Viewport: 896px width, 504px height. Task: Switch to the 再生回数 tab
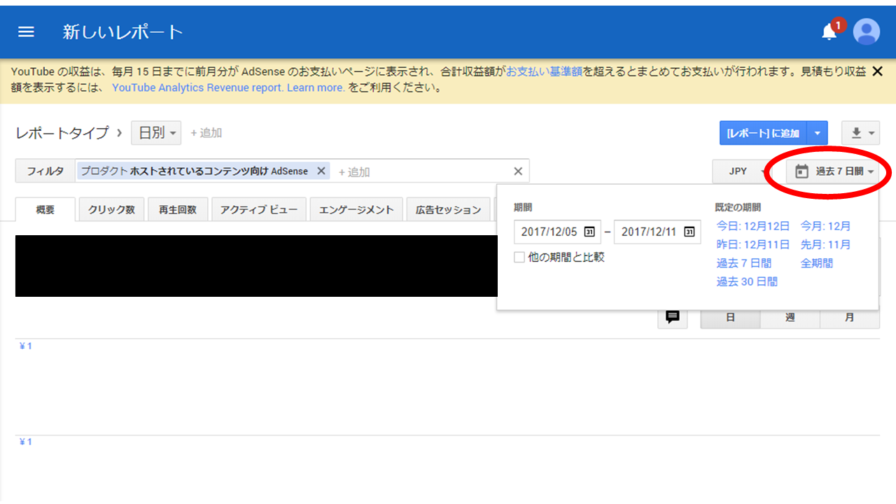[178, 209]
